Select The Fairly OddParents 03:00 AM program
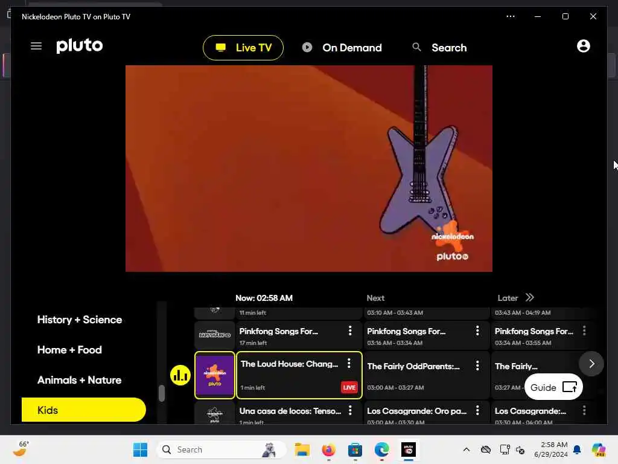This screenshot has width=618, height=464. tap(427, 375)
